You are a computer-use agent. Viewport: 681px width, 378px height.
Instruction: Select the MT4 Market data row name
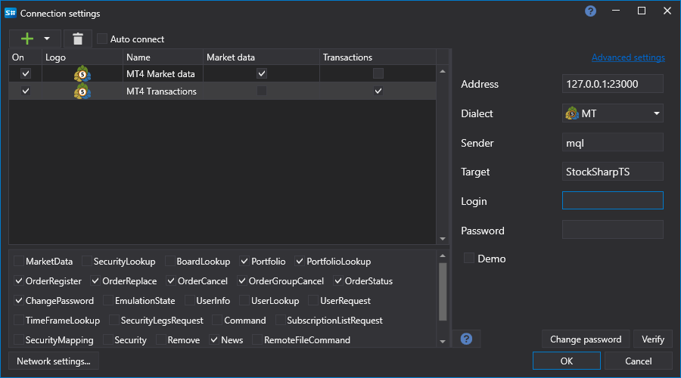click(x=160, y=74)
